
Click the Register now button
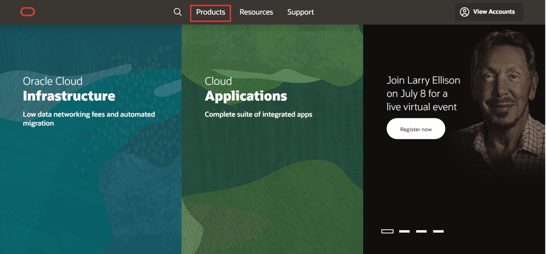pos(416,129)
